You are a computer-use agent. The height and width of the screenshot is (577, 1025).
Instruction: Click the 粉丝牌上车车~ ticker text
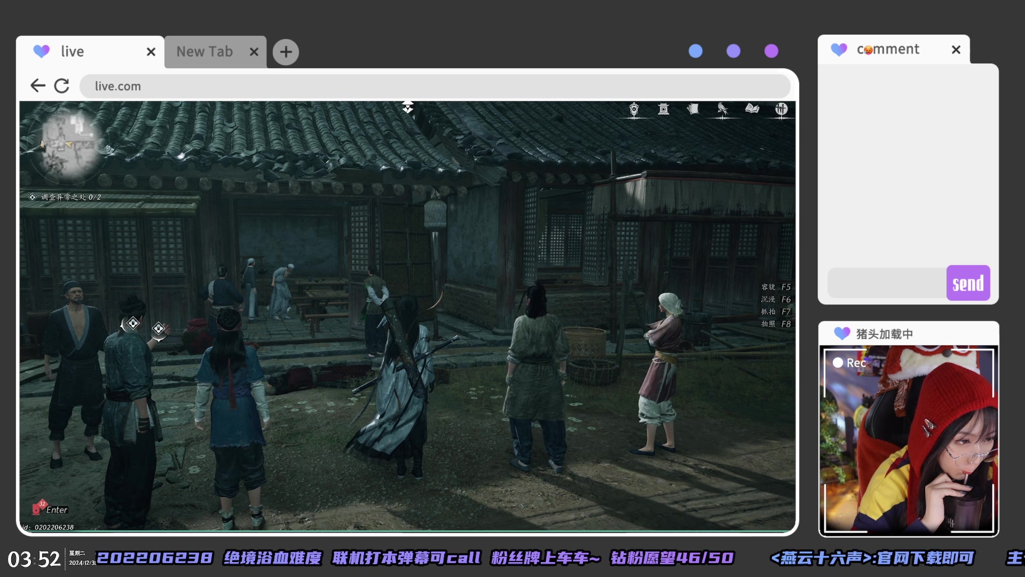546,558
